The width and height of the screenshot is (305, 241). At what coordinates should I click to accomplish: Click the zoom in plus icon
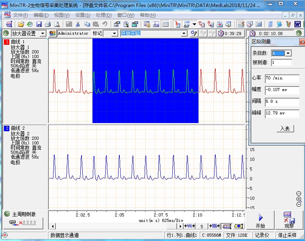coord(299,199)
